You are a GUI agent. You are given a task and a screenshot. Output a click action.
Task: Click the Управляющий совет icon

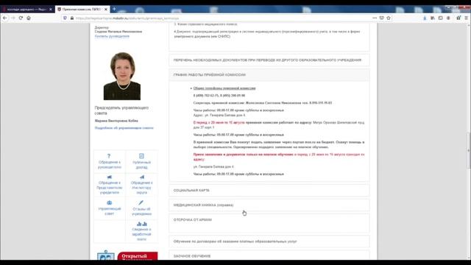click(110, 203)
